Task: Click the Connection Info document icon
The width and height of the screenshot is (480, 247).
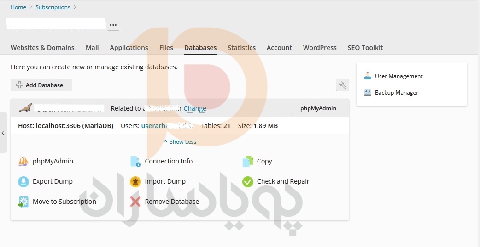Action: 135,161
